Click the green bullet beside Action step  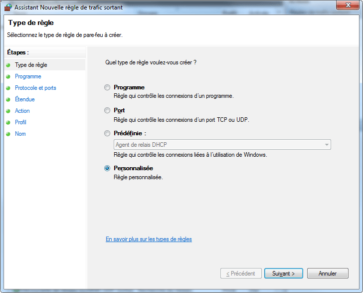8,111
